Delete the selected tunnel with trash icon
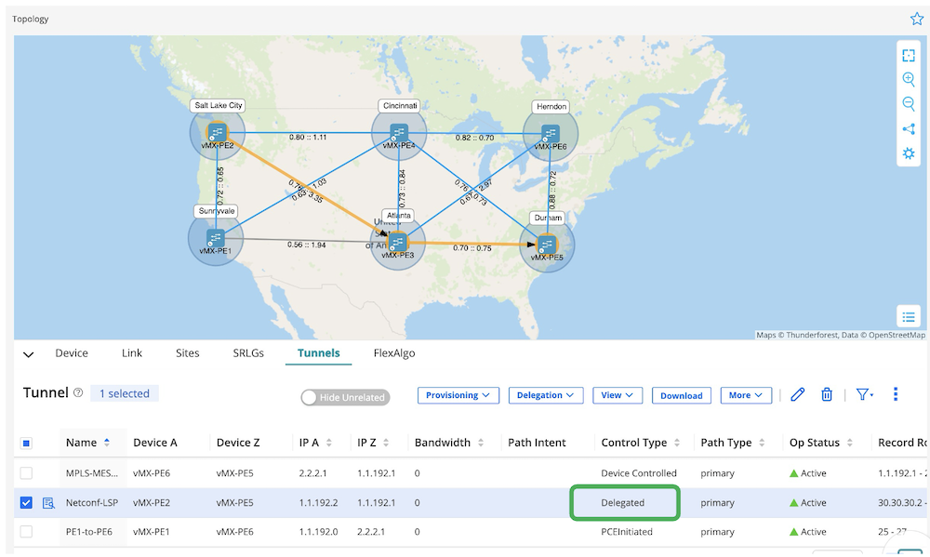930x557 pixels. [x=826, y=395]
